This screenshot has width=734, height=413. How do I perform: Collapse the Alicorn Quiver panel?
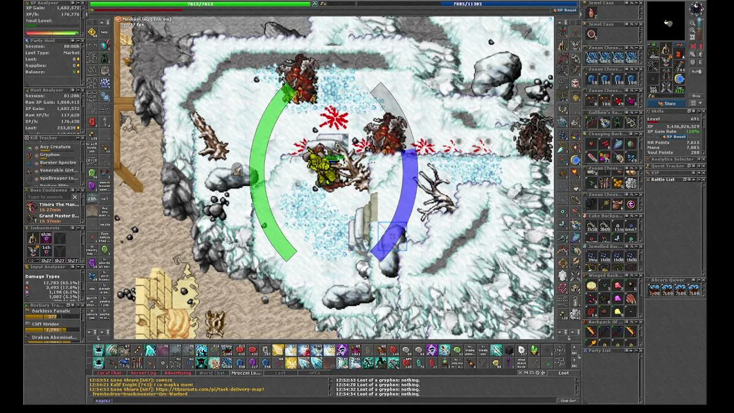click(x=698, y=280)
